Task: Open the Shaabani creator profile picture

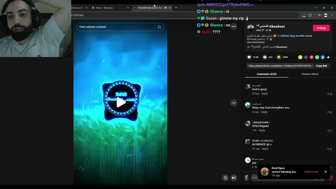Action: pyautogui.click(x=250, y=28)
